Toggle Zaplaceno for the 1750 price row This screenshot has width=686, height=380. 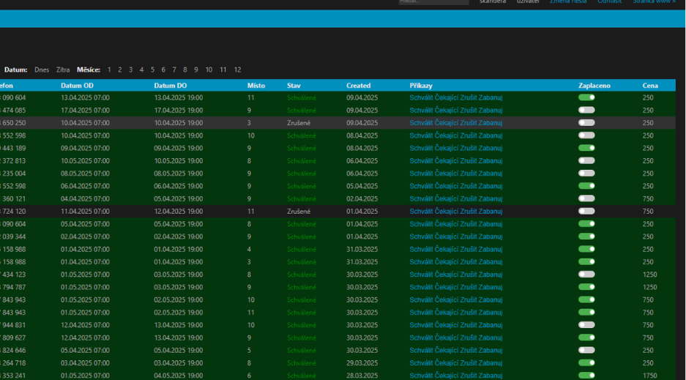[x=586, y=376]
